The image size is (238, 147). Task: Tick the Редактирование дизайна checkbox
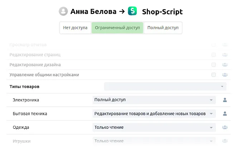[x=214, y=65]
